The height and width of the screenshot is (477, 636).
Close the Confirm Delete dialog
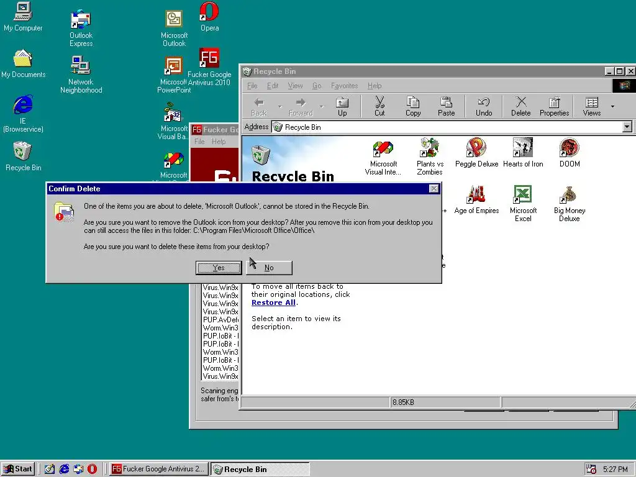434,189
